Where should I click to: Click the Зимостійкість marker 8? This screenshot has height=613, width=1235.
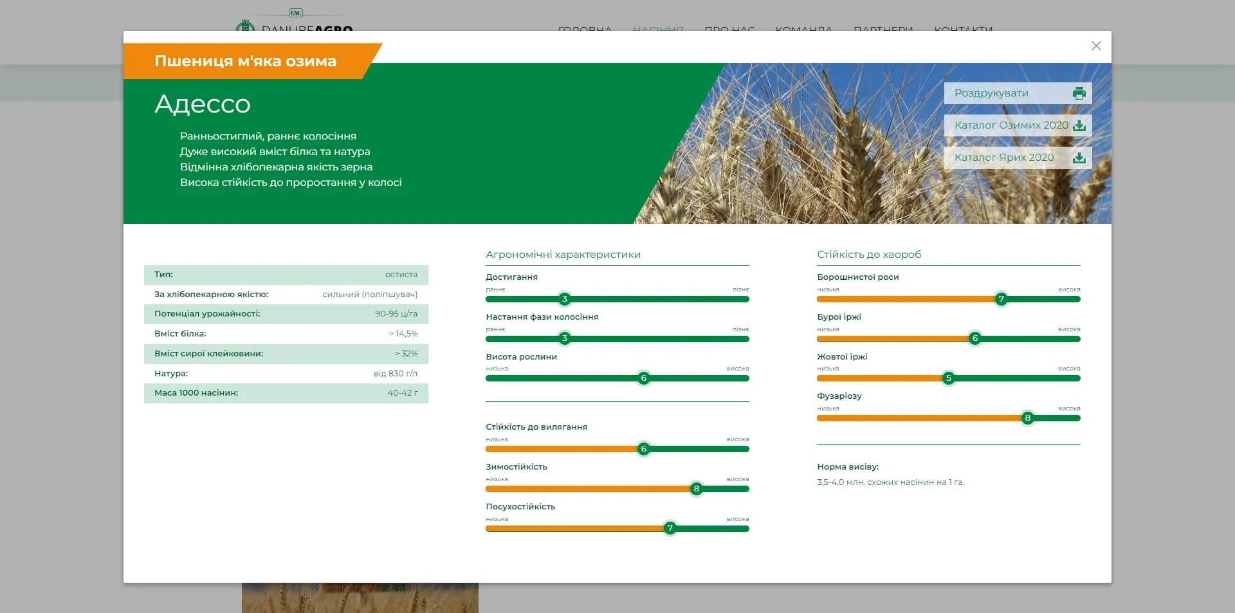pyautogui.click(x=696, y=489)
